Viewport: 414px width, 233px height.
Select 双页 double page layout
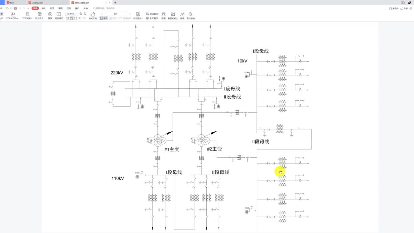(x=113, y=18)
